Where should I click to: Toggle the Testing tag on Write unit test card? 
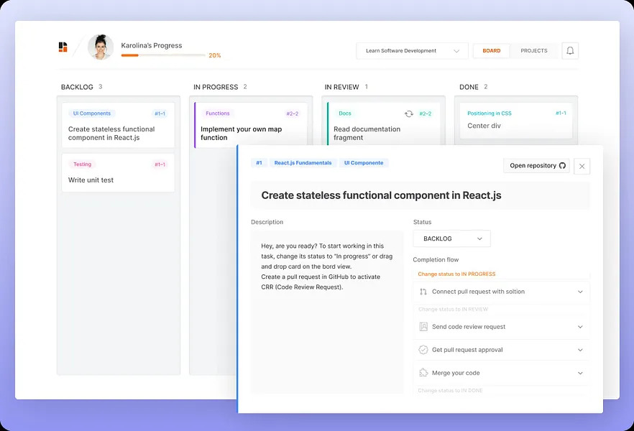coord(82,164)
